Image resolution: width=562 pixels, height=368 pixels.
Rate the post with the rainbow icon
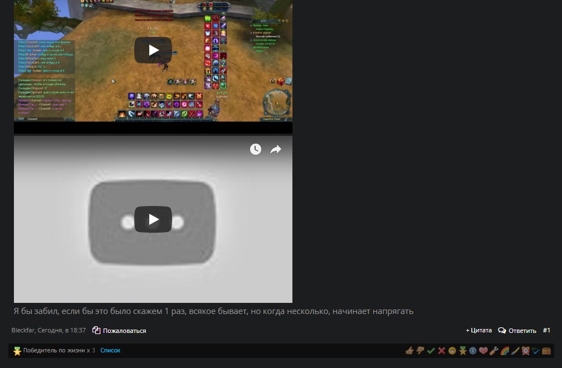click(x=505, y=351)
